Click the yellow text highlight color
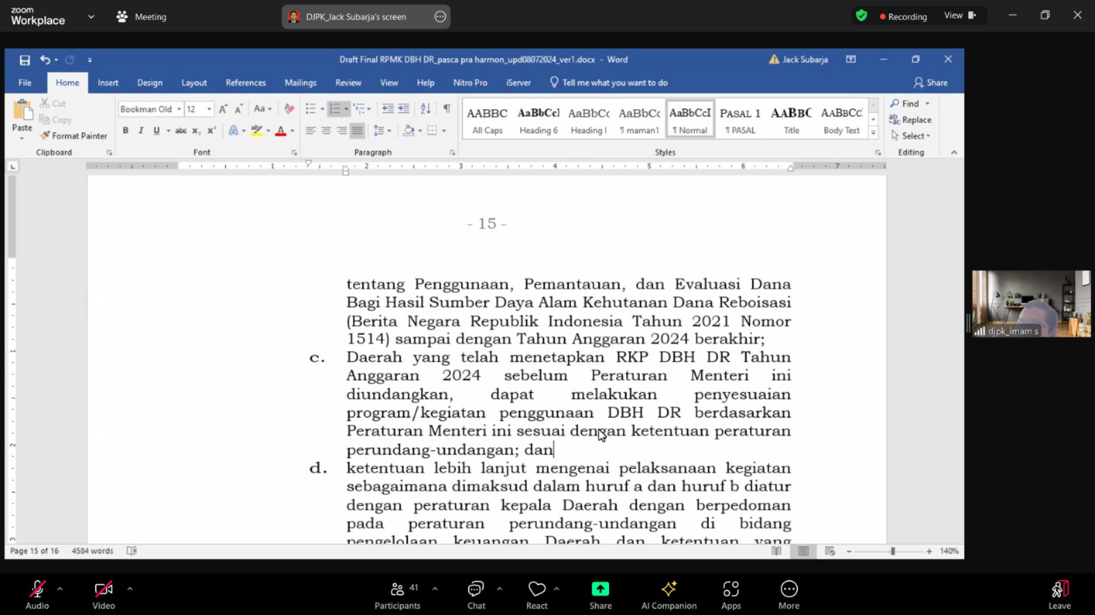 tap(257, 131)
